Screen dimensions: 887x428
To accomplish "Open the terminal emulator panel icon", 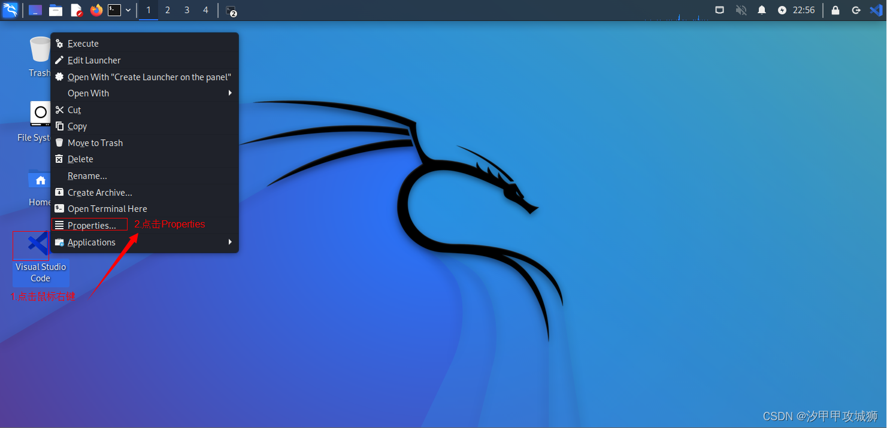I will tap(114, 10).
